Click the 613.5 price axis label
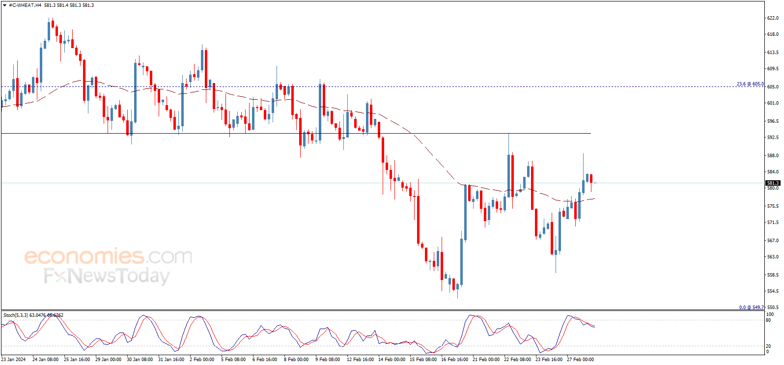 773,53
